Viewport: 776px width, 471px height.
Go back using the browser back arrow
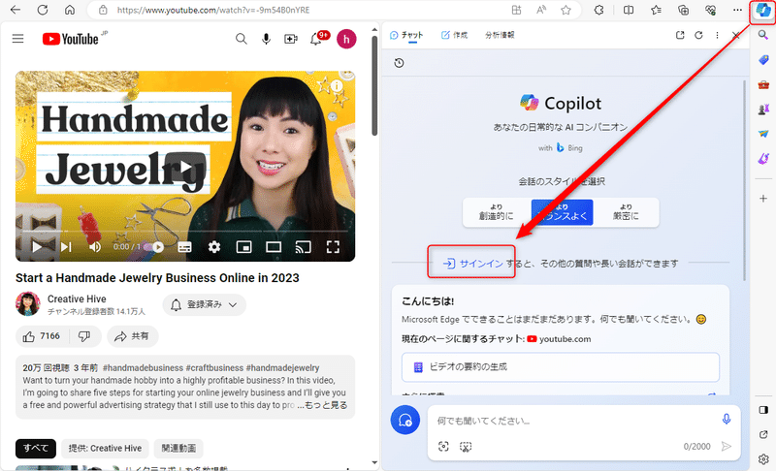pos(16,10)
